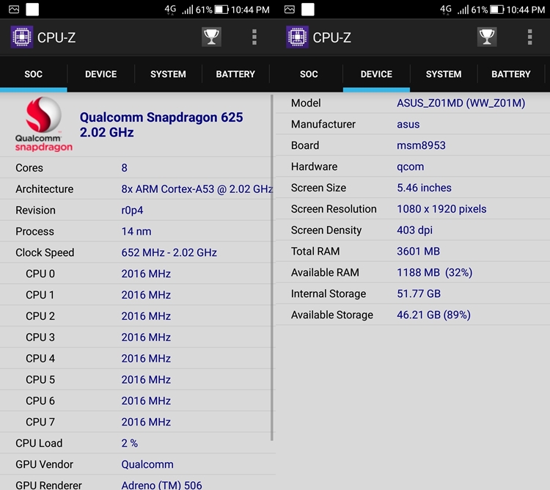Open overflow menu in left CPU-Z screen
The image size is (550, 490).
[254, 37]
